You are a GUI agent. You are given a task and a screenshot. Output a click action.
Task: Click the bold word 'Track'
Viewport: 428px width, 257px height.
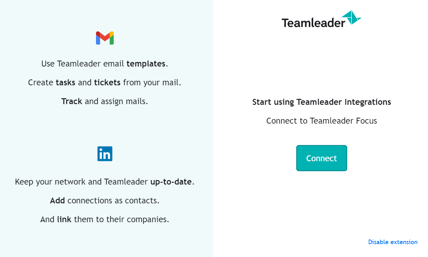[x=72, y=101]
